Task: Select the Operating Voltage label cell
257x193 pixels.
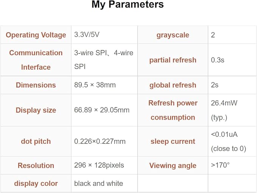Action: [36, 35]
